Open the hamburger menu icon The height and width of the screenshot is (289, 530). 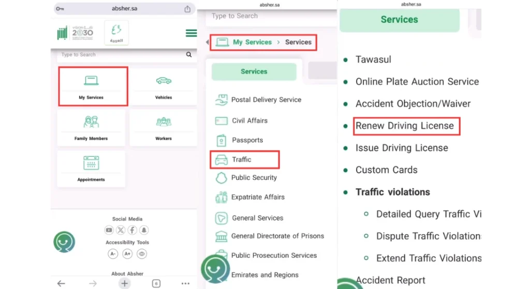[191, 33]
